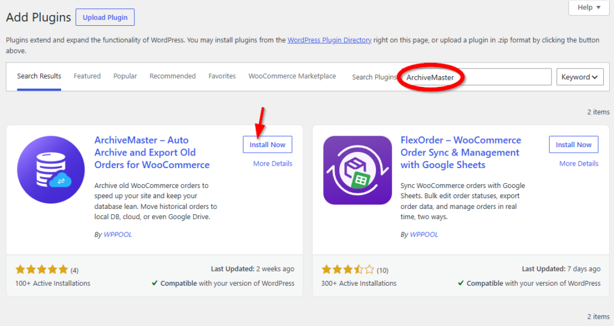Open WPPOOL author link under ArchiveMaster
614x326 pixels.
118,235
